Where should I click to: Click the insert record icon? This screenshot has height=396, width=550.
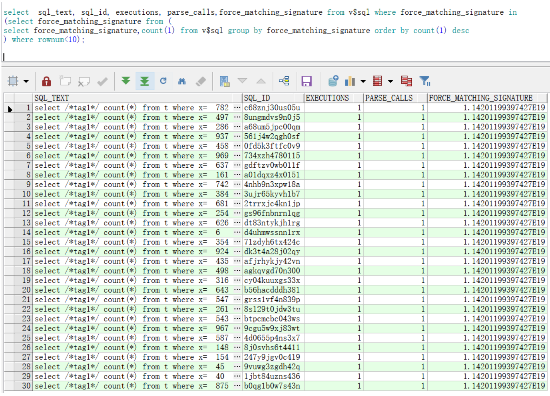(x=65, y=81)
